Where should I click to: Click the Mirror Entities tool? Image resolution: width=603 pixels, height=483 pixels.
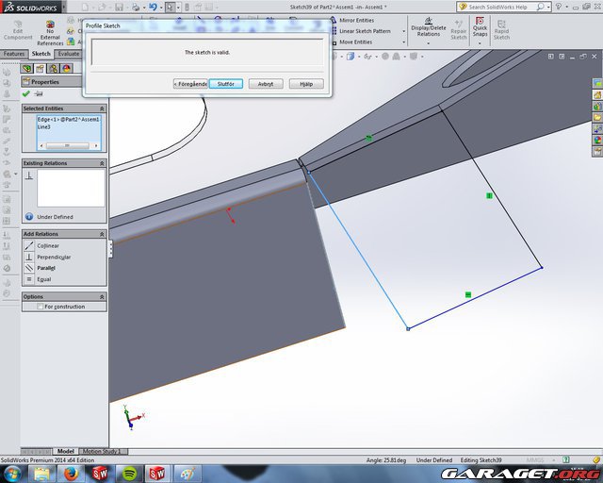tap(355, 20)
